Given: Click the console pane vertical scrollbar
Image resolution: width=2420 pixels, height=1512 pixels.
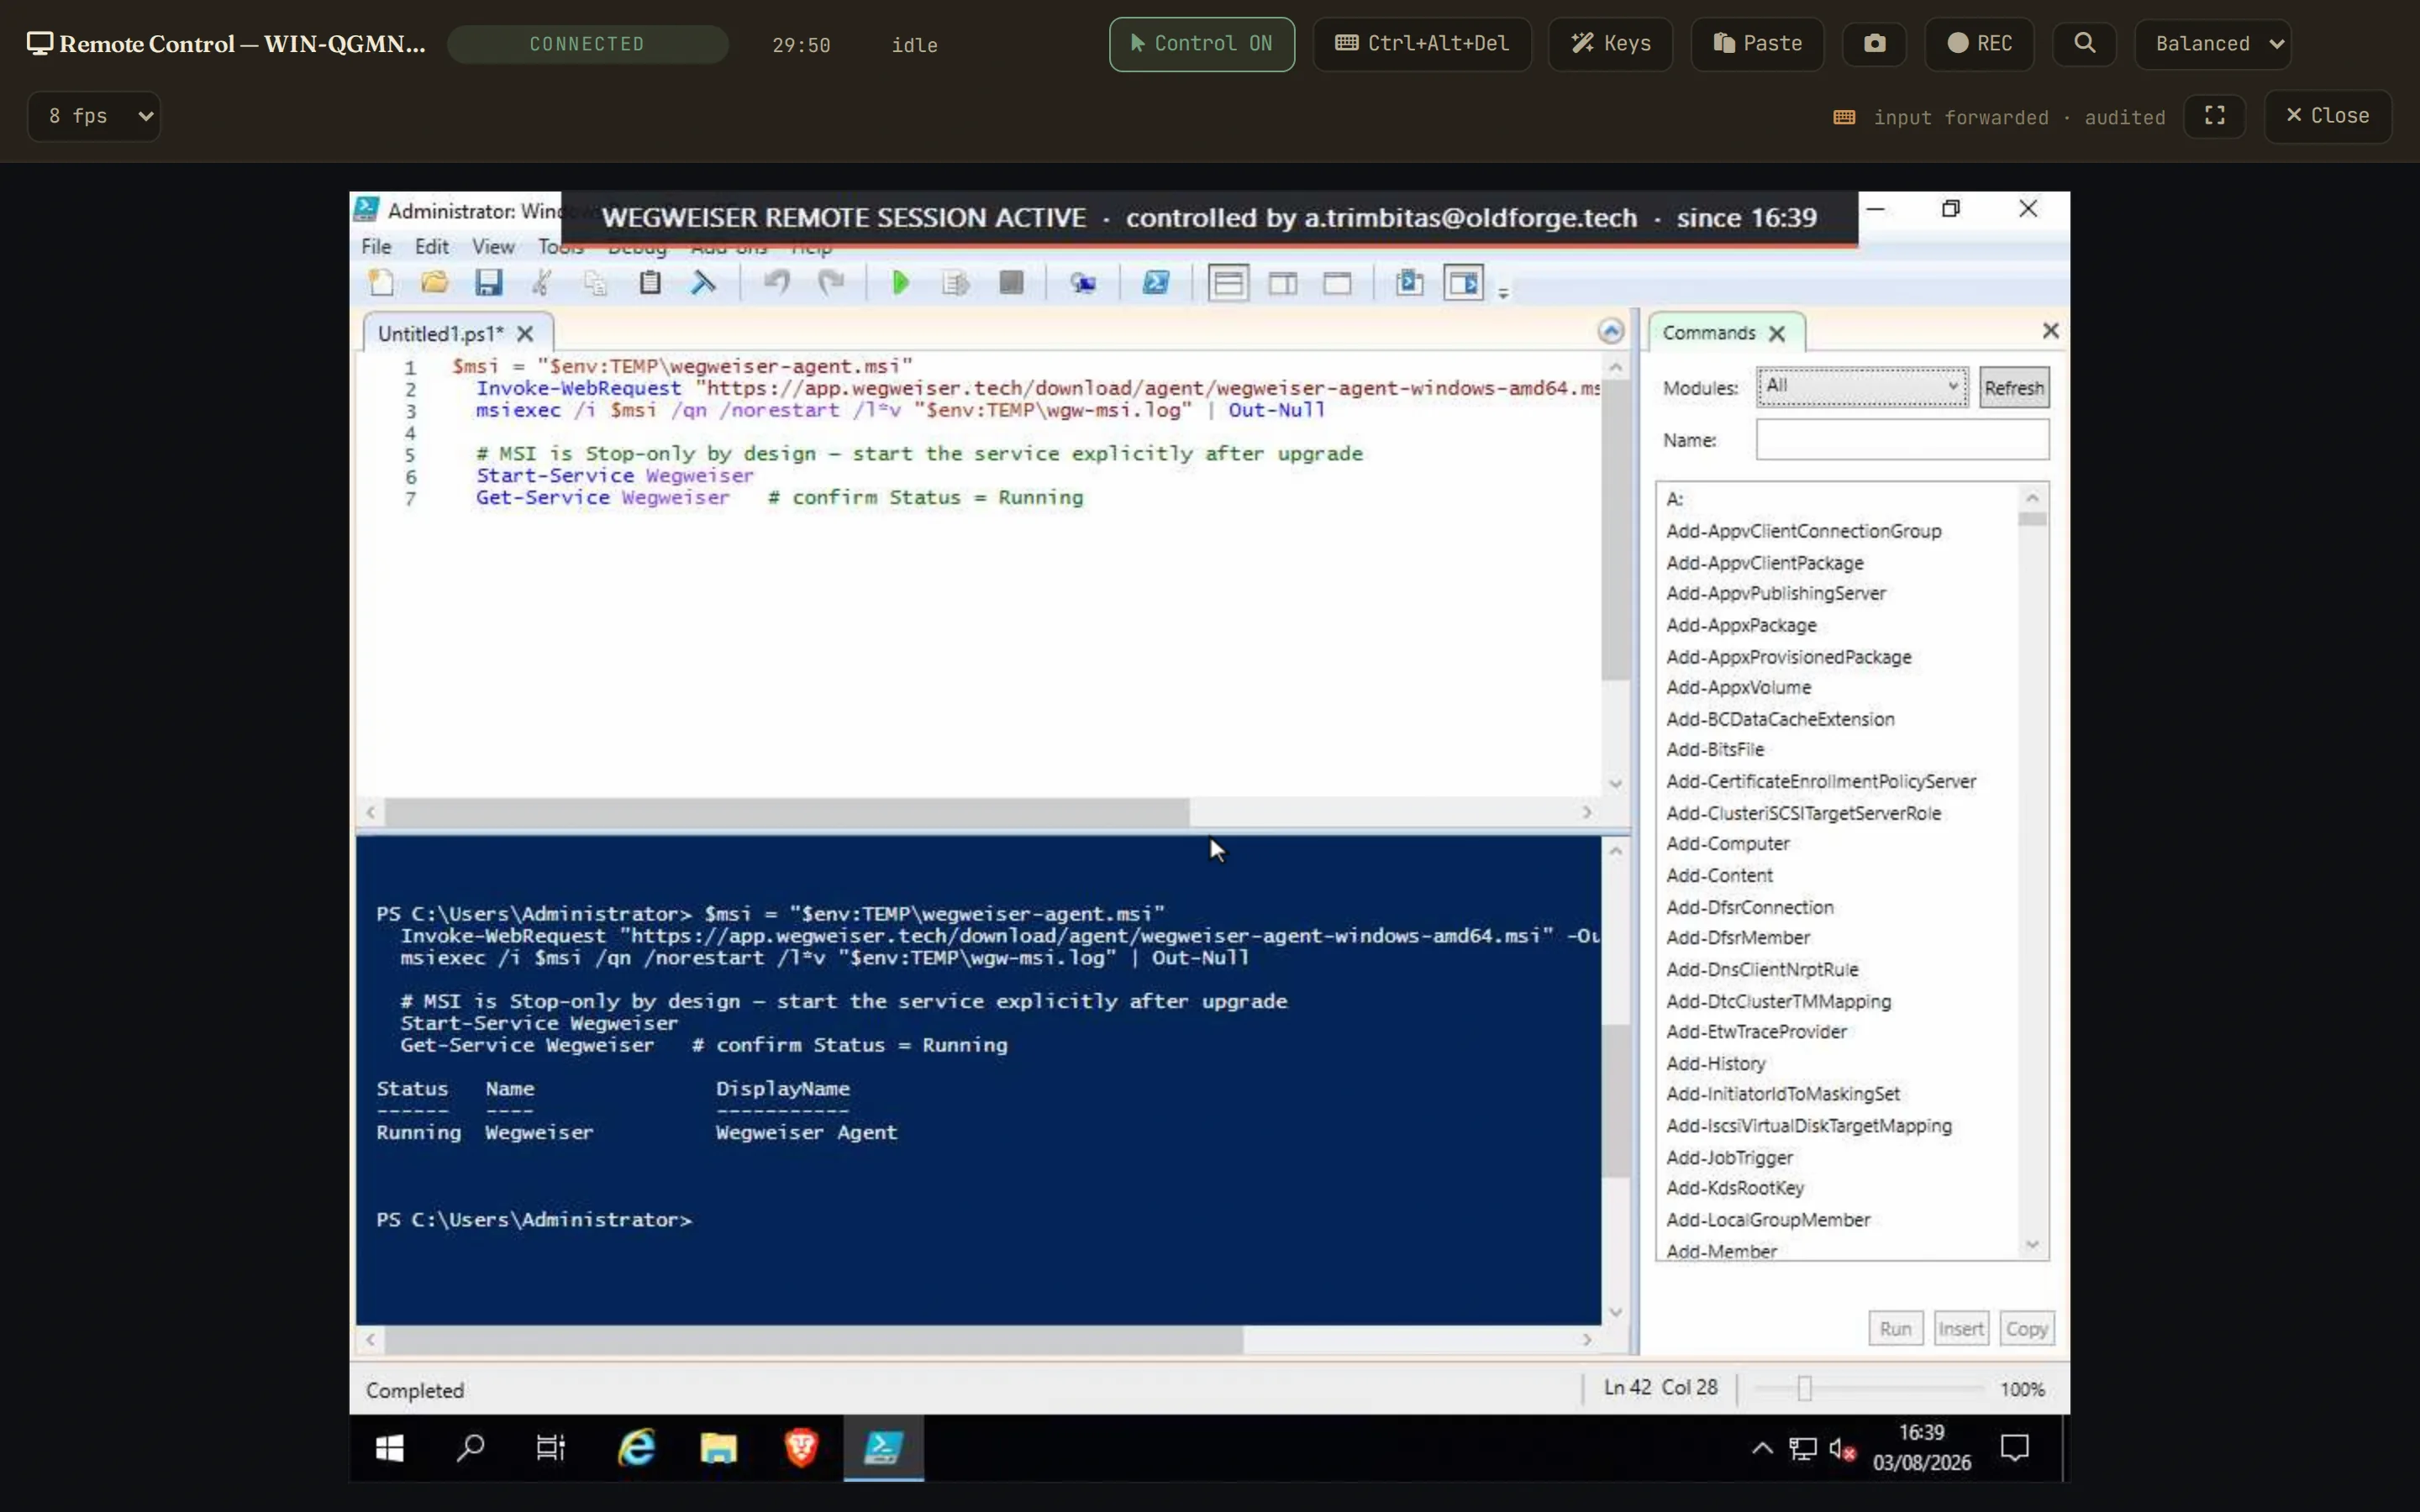Looking at the screenshot, I should click(1615, 1100).
